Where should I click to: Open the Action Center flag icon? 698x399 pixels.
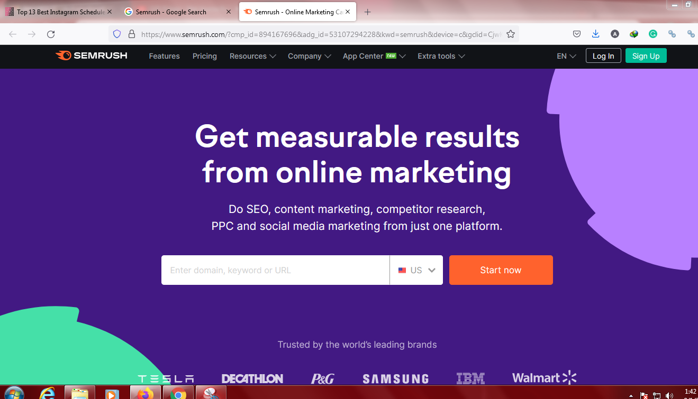coord(644,395)
